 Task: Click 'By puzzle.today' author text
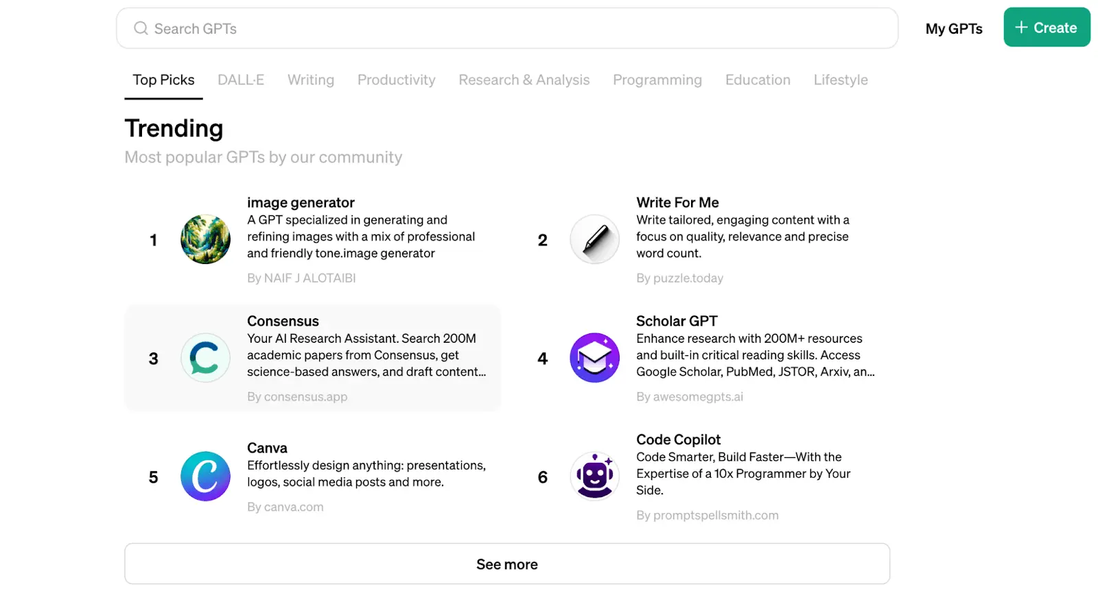[x=679, y=278]
